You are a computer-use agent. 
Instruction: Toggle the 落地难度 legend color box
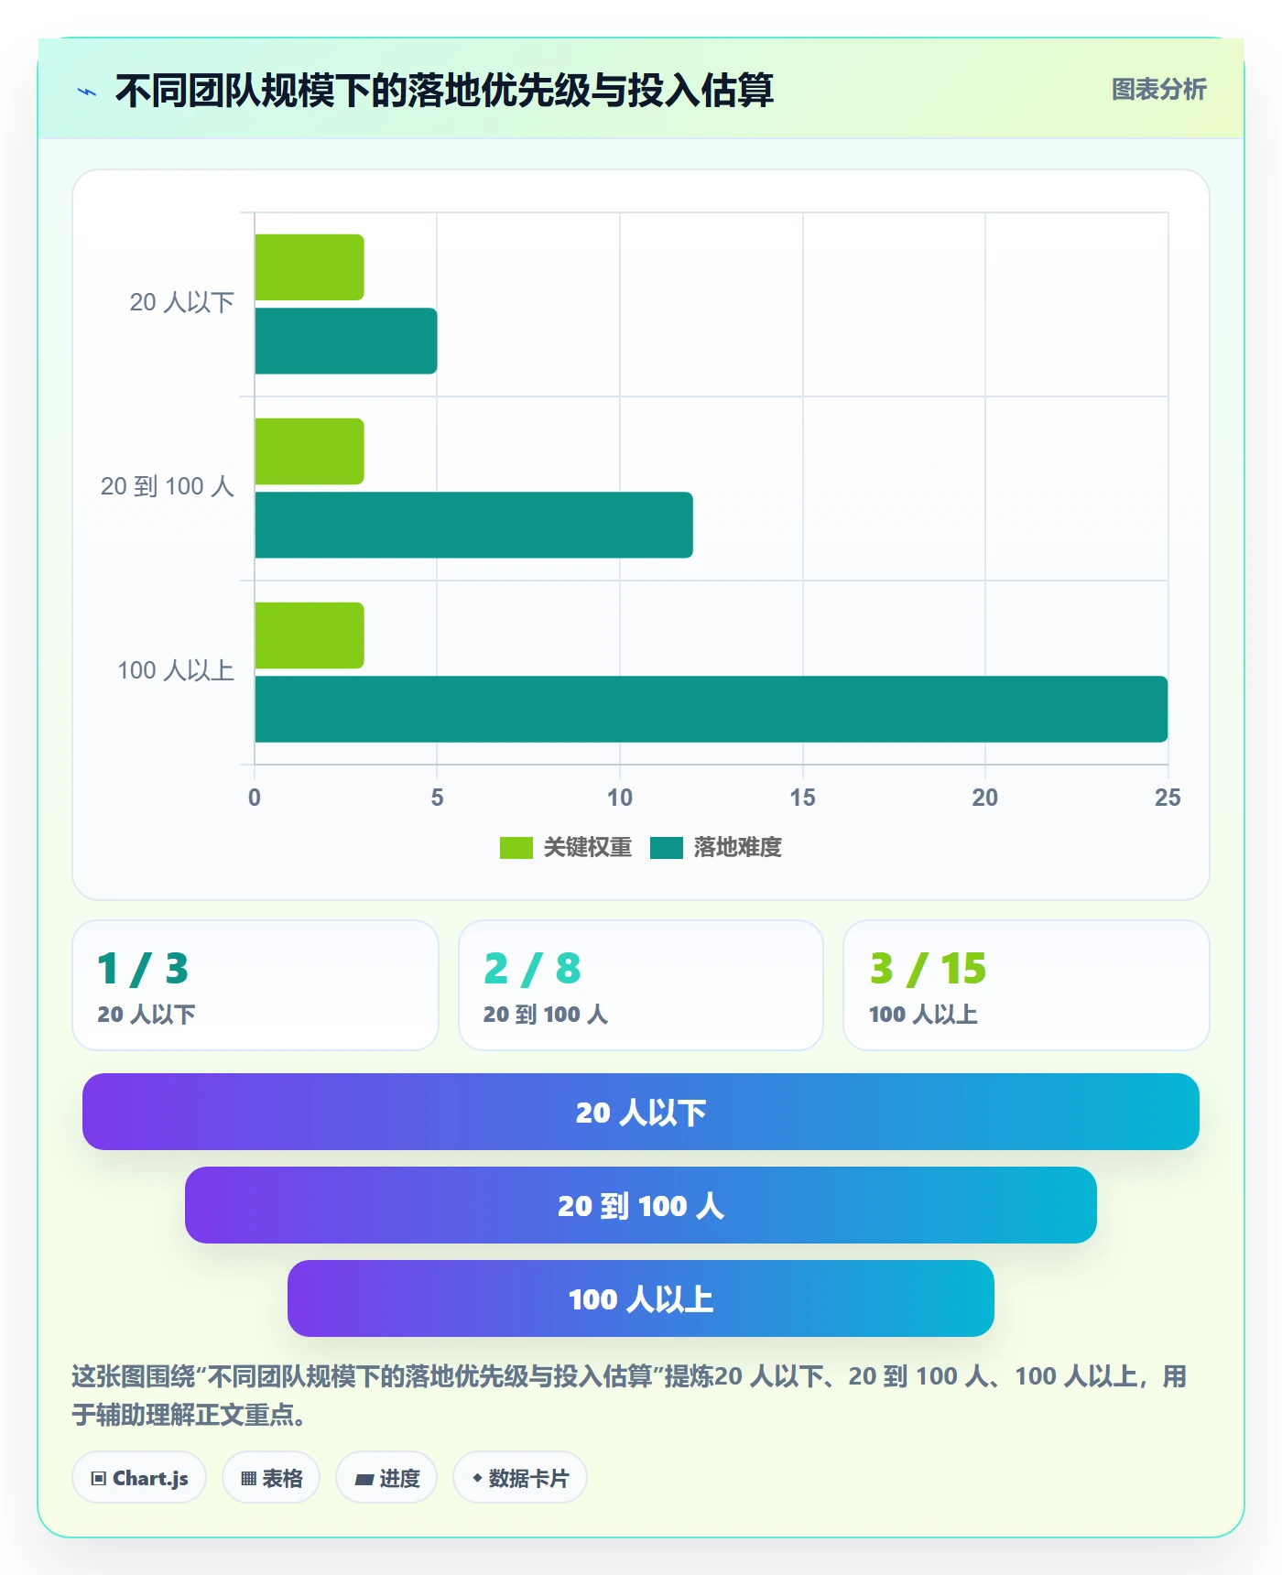pos(667,848)
